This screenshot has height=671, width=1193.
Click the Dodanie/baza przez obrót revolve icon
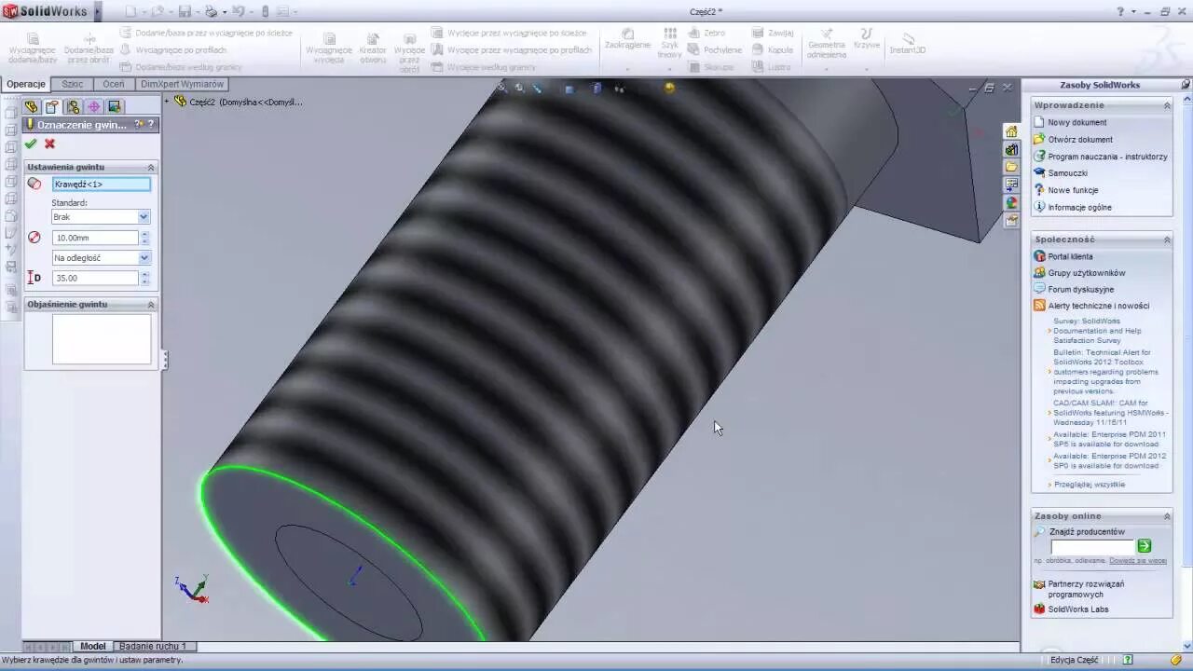[x=89, y=39]
